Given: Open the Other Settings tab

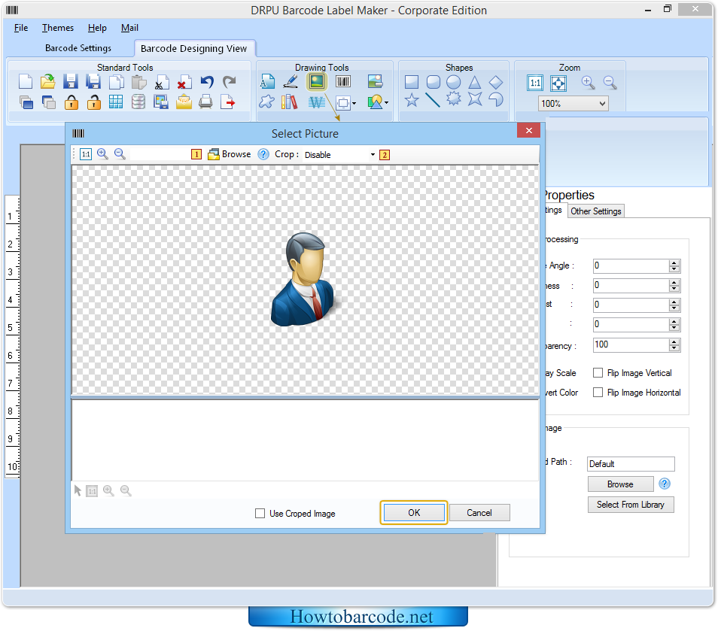Looking at the screenshot, I should [x=596, y=211].
